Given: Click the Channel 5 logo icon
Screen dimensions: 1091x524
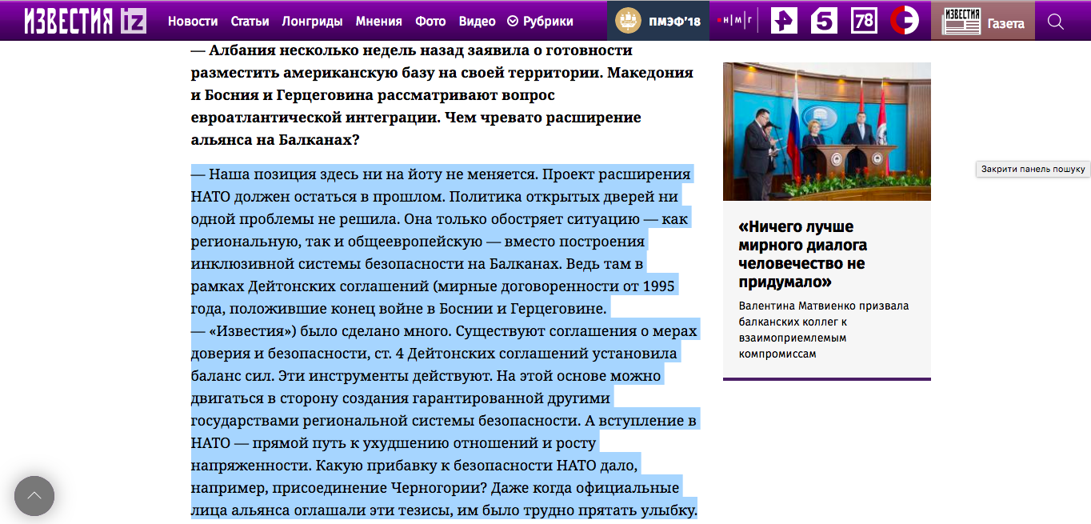Looking at the screenshot, I should click(824, 20).
